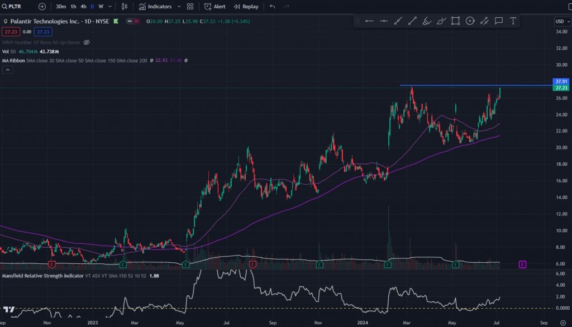The height and width of the screenshot is (327, 572).
Task: Expand the timeframe interval dropdown chevron
Action: click(x=109, y=7)
